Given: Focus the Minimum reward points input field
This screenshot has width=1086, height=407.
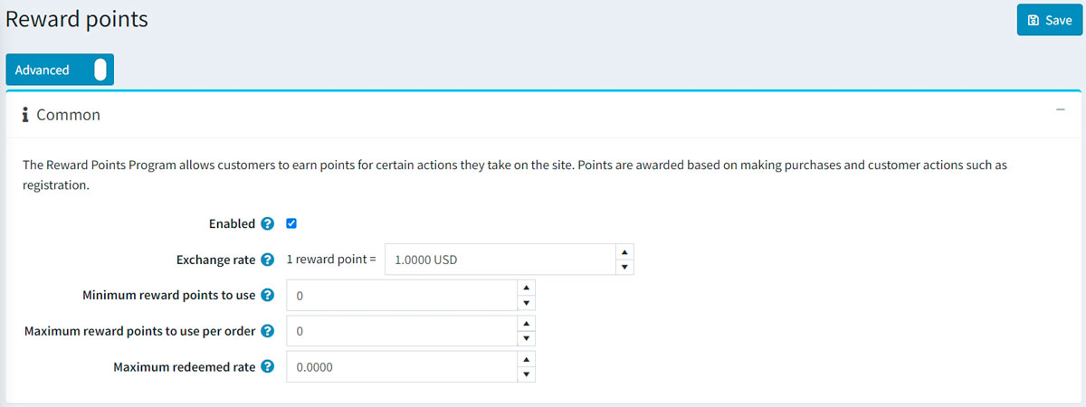Looking at the screenshot, I should (x=400, y=296).
